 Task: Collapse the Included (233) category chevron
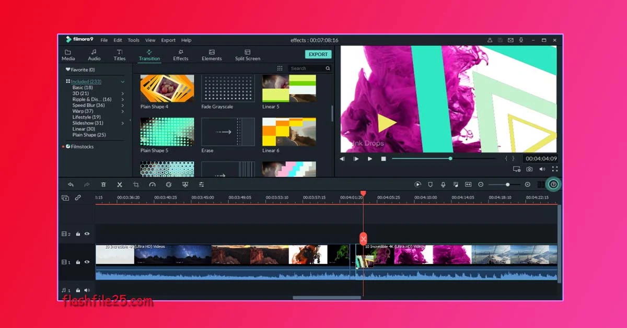click(123, 82)
